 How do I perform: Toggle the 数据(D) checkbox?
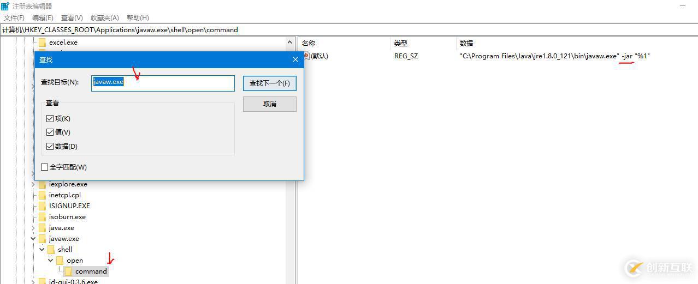click(50, 146)
